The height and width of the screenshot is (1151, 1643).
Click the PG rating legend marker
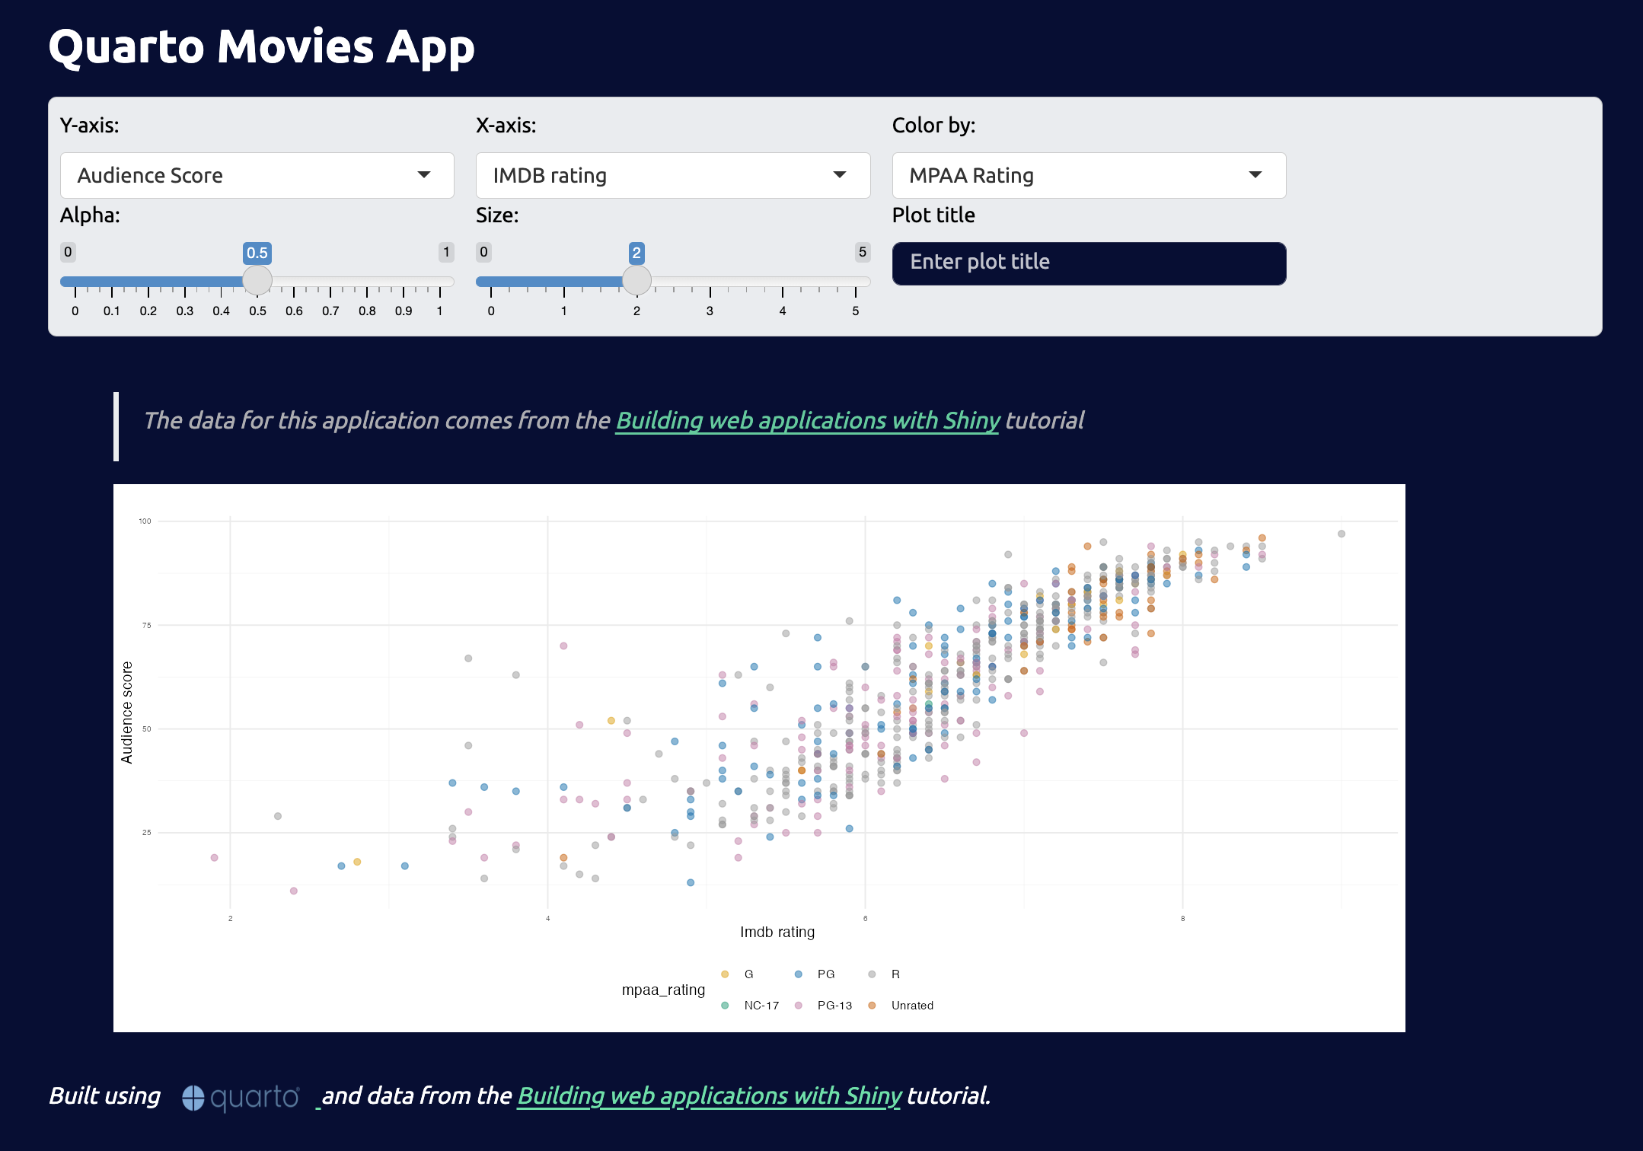point(798,974)
